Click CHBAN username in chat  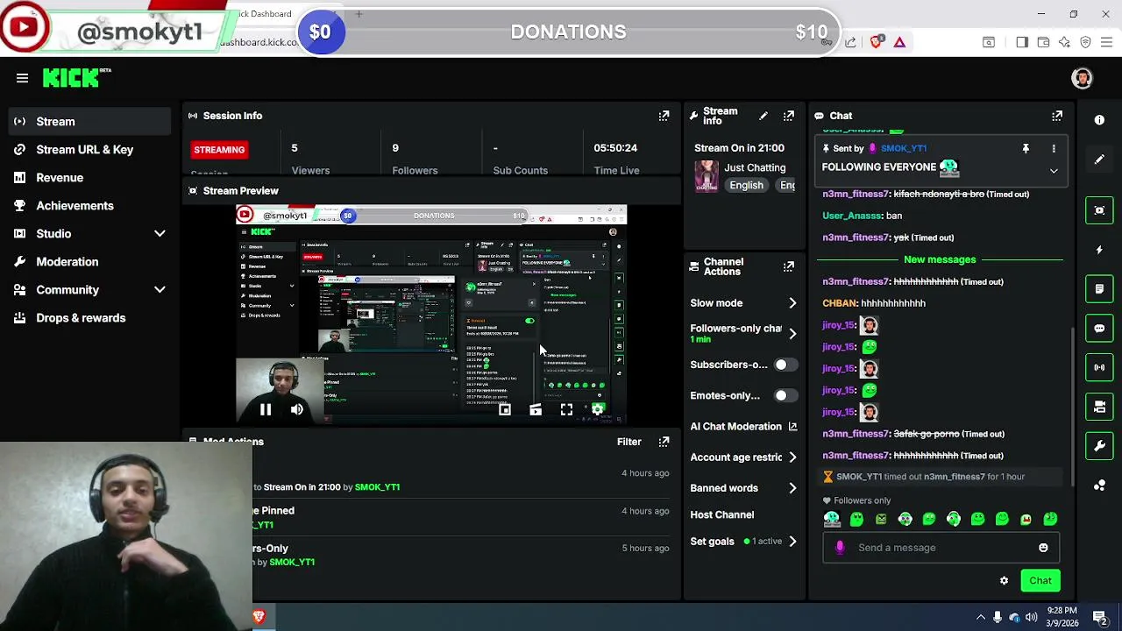pyautogui.click(x=839, y=303)
